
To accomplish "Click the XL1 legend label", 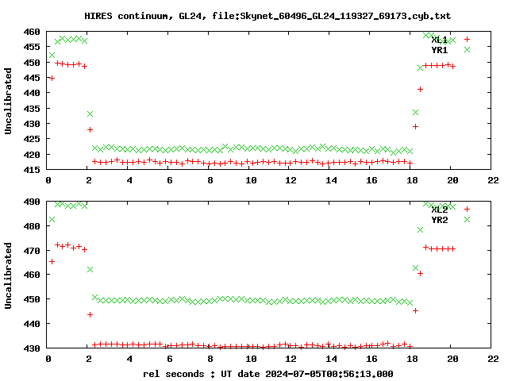I will click(x=439, y=40).
